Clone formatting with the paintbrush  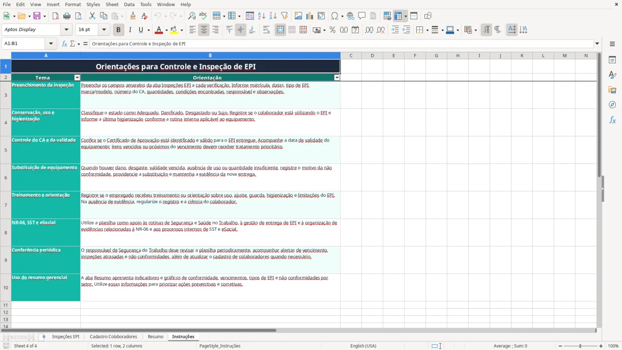pyautogui.click(x=133, y=16)
